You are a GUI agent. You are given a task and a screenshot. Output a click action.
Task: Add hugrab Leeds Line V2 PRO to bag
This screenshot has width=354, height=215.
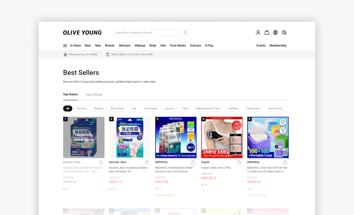tap(239, 162)
